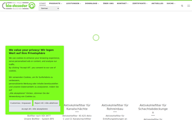Open the Produkte menu item

click(55, 4)
